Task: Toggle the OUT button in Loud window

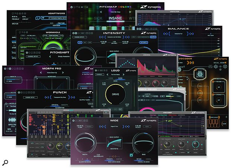Action: 120,109
